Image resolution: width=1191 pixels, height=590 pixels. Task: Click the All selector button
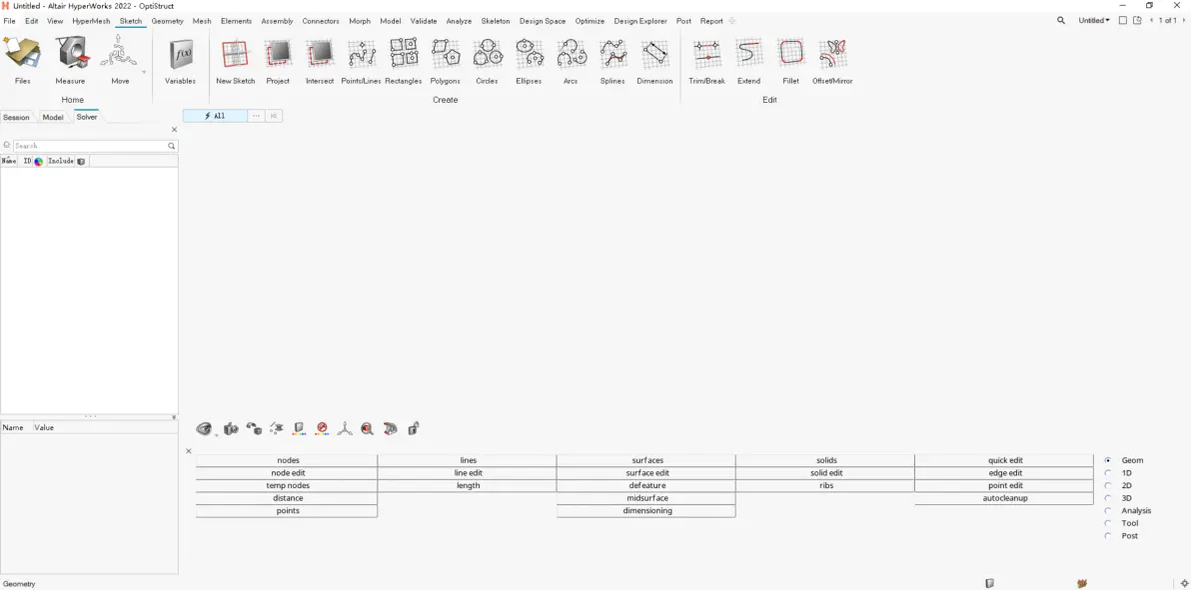tap(215, 116)
